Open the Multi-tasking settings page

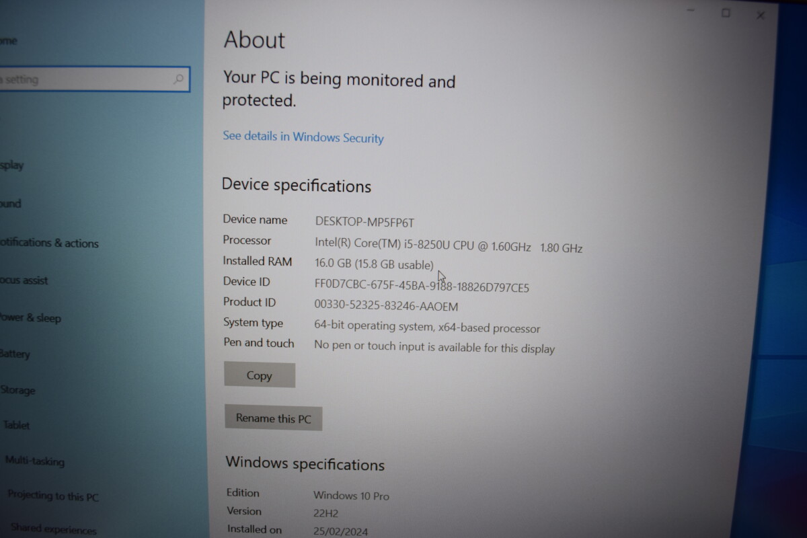point(35,461)
